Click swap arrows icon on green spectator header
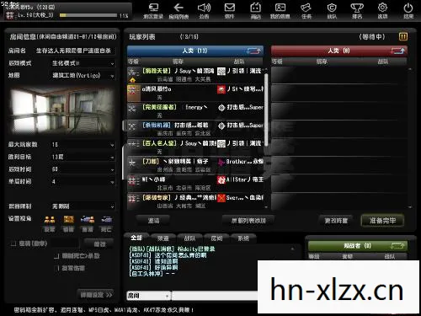This screenshot has width=421, height=316. 397,246
